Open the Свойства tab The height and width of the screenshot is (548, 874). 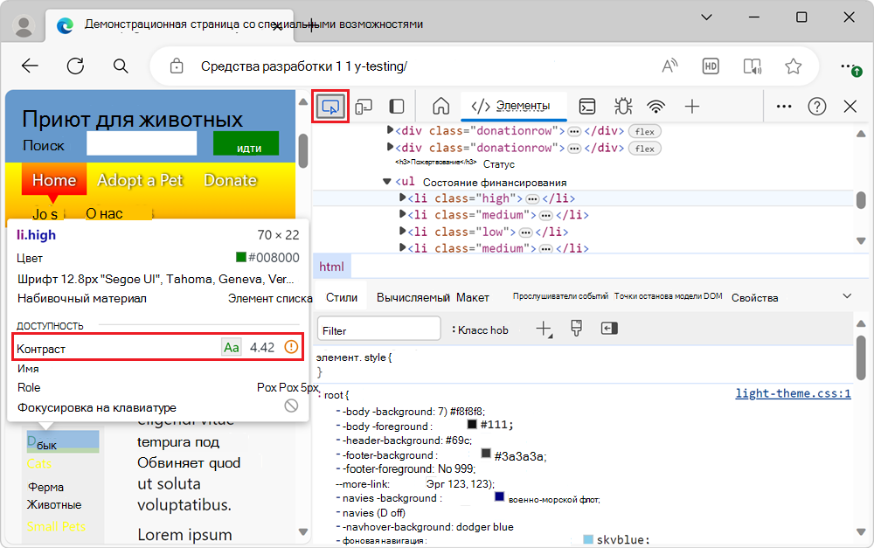pos(755,298)
